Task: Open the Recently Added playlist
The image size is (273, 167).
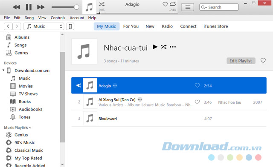Action: coord(30,165)
